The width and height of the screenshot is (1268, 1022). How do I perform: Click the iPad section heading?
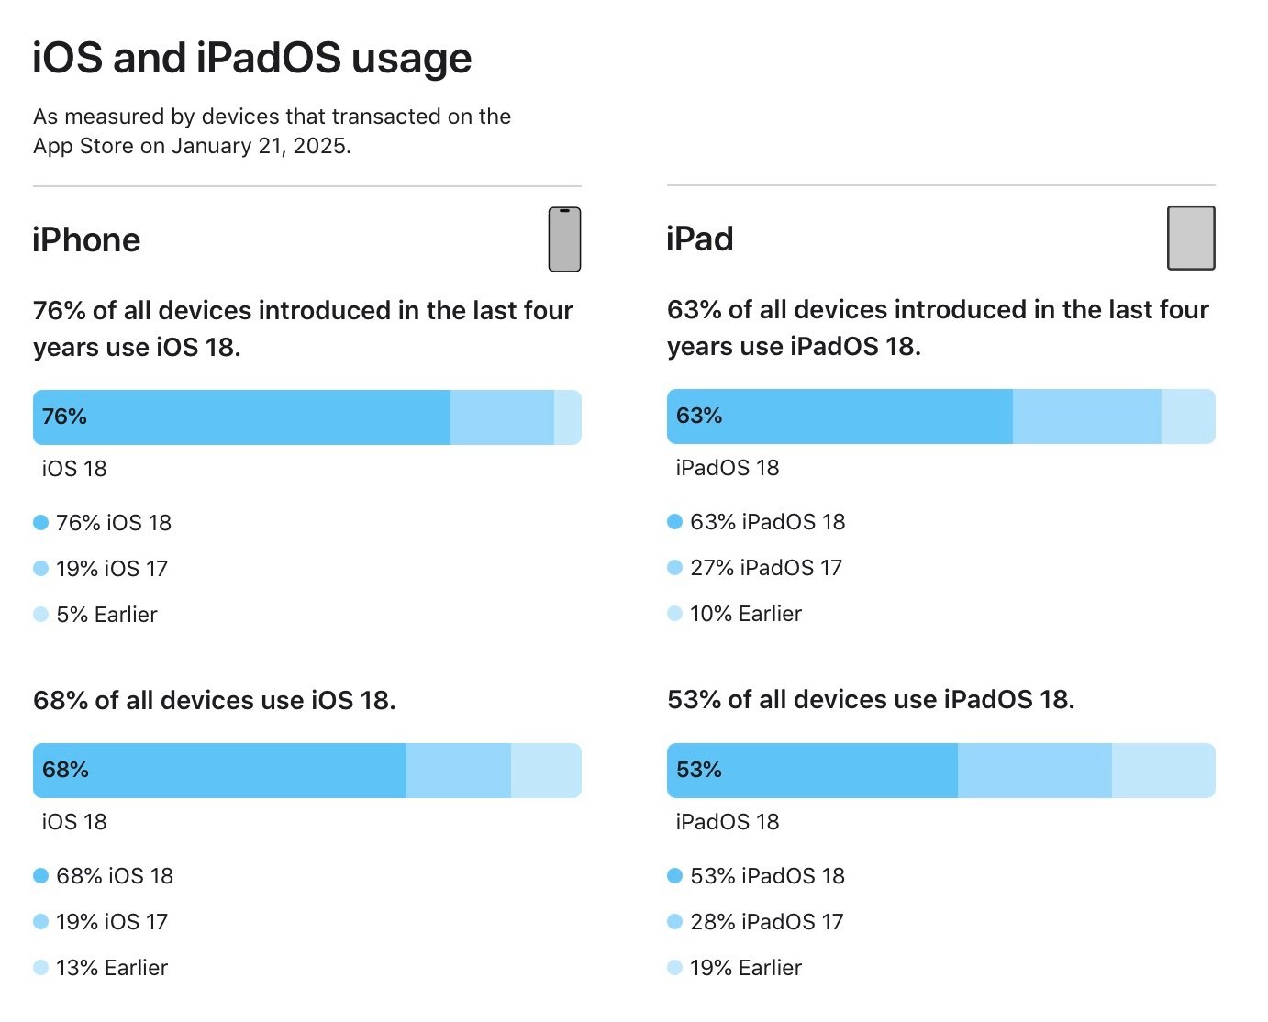pyautogui.click(x=700, y=239)
